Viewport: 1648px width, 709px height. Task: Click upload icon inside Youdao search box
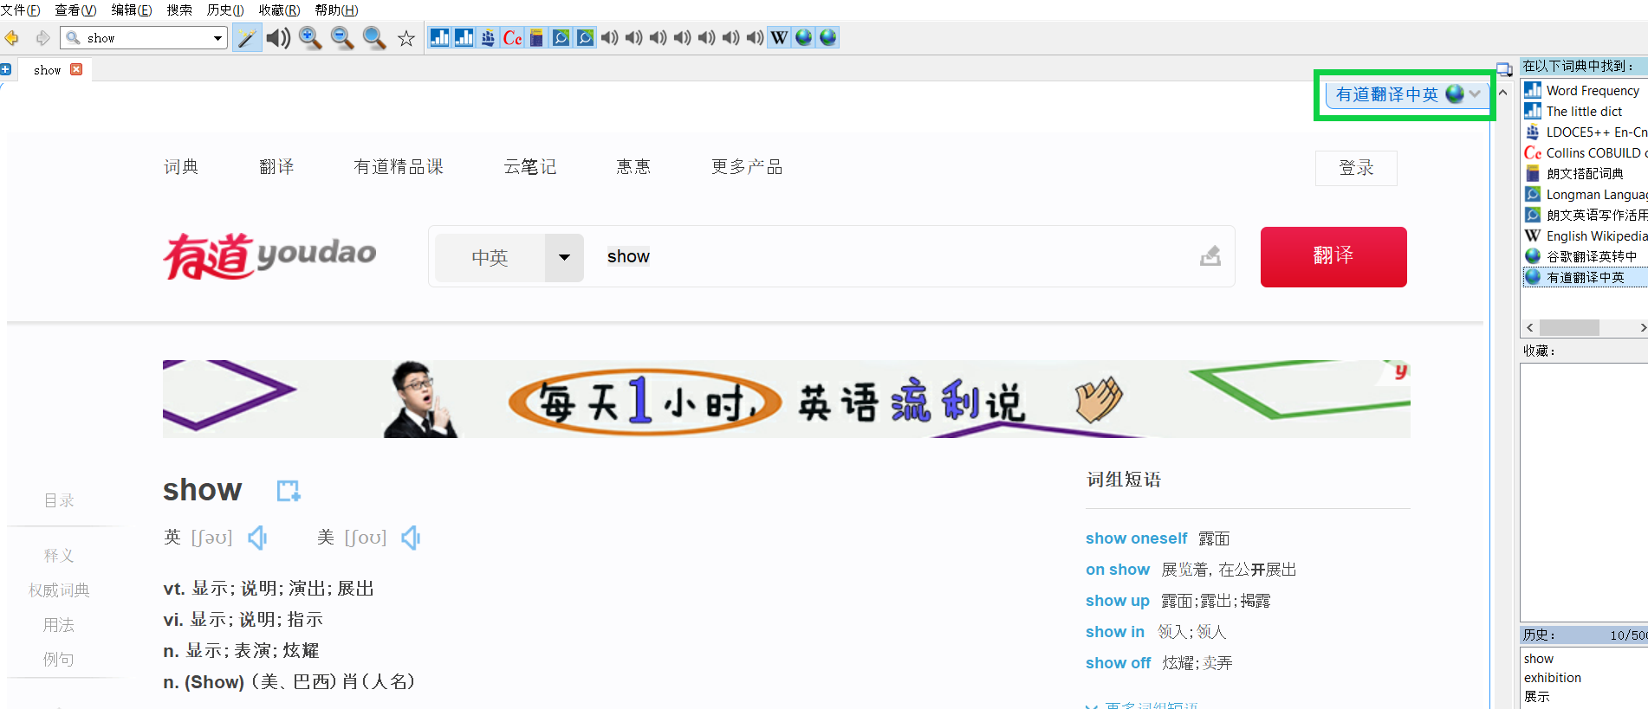click(x=1210, y=255)
